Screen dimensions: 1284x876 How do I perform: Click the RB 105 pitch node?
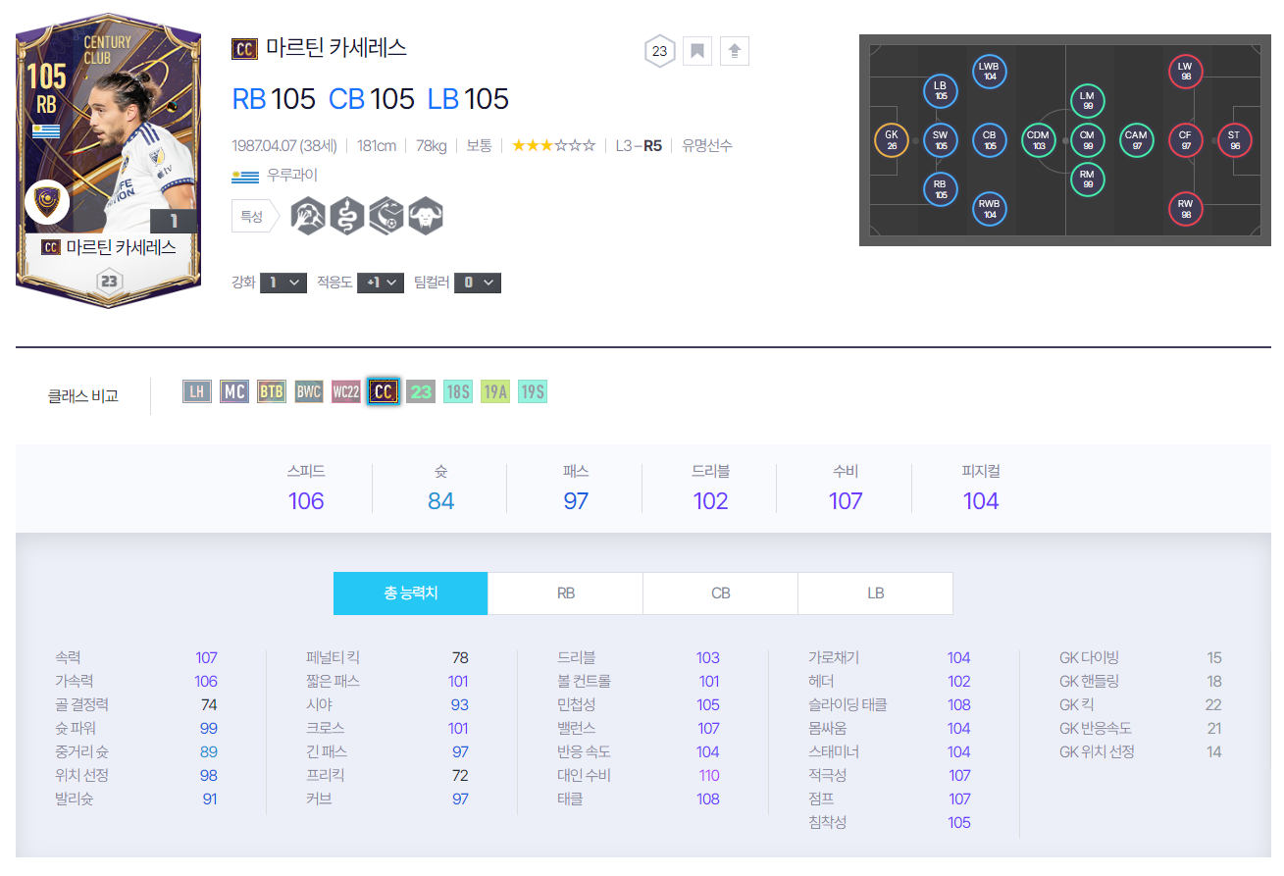tap(941, 188)
